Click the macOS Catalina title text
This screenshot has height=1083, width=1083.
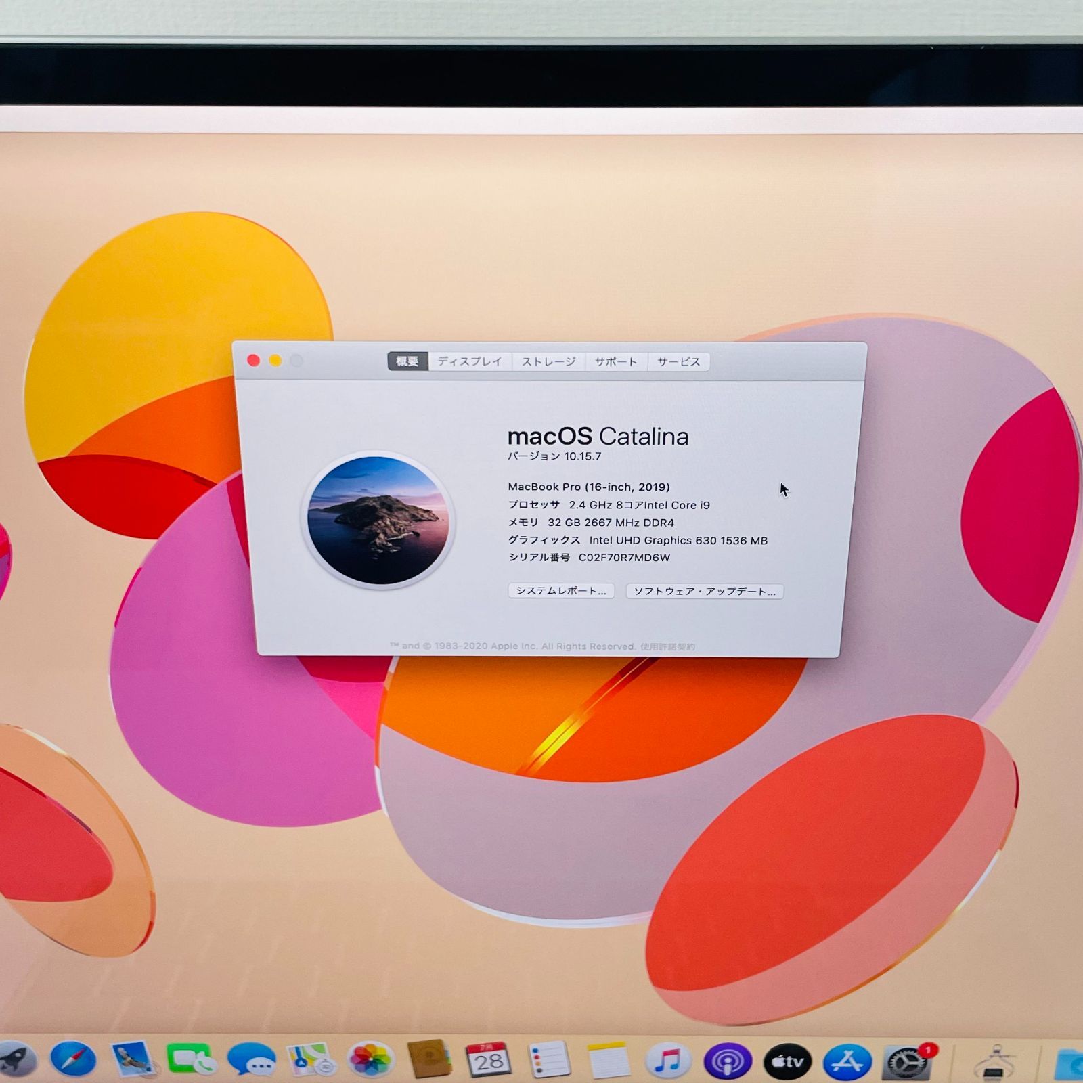coord(598,437)
